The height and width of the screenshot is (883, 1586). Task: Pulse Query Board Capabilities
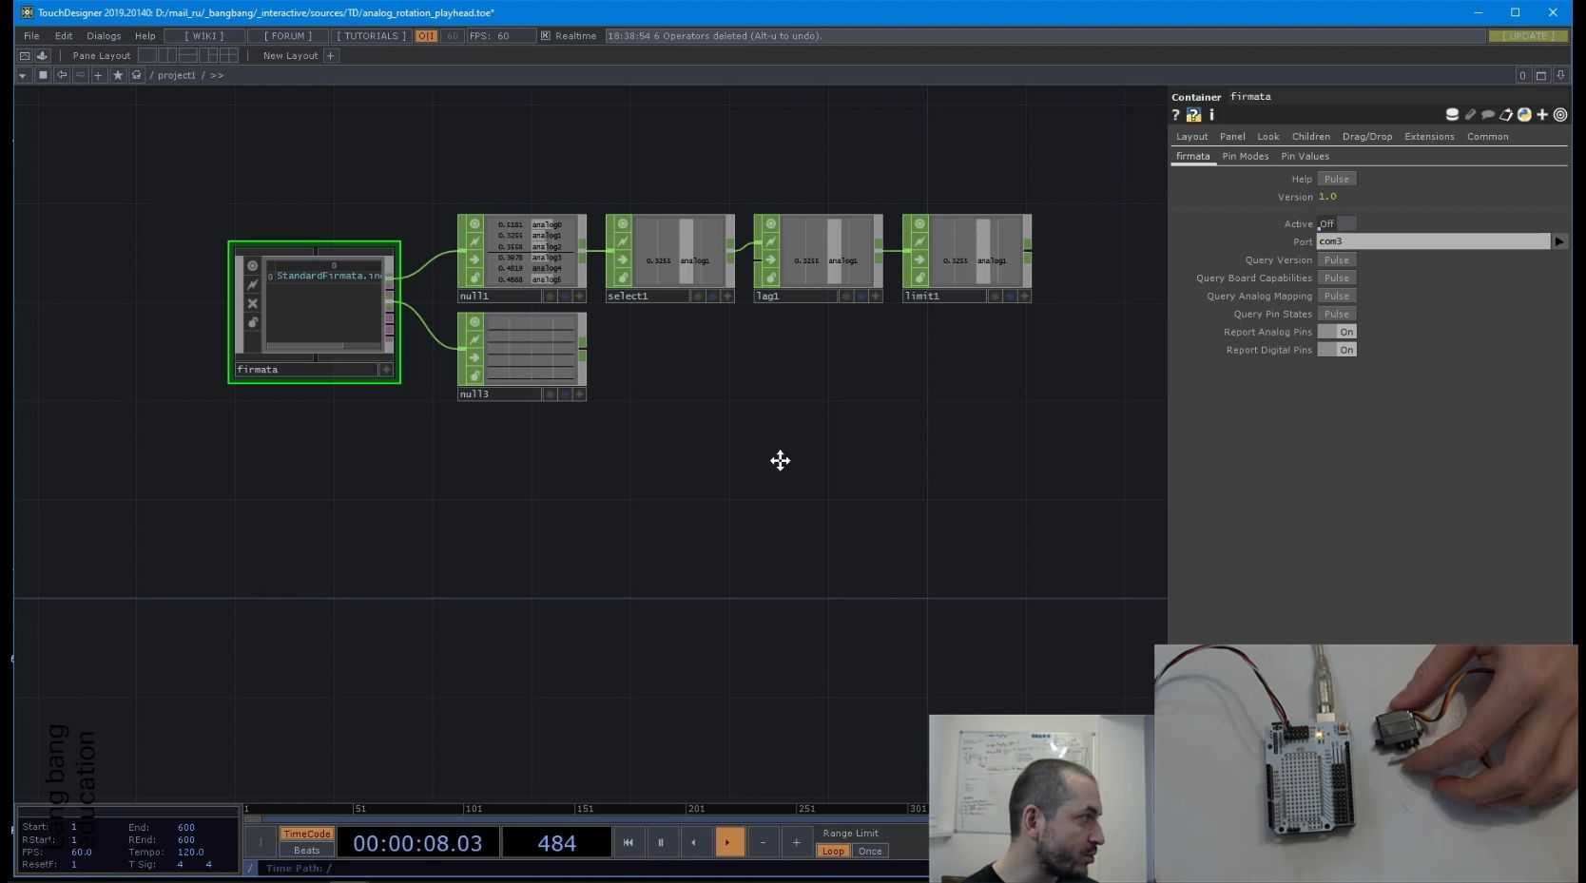click(1337, 278)
